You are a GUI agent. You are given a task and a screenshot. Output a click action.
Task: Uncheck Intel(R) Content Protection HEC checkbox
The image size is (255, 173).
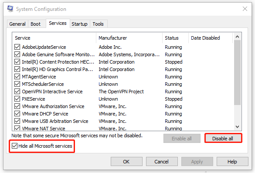17,62
